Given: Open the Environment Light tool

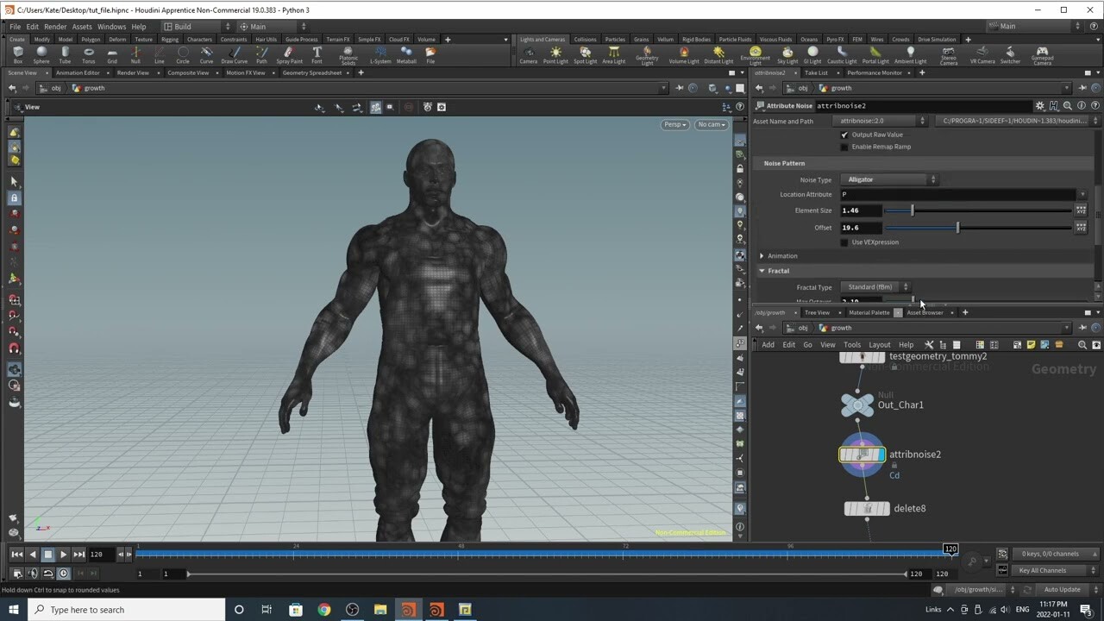Looking at the screenshot, I should (755, 56).
